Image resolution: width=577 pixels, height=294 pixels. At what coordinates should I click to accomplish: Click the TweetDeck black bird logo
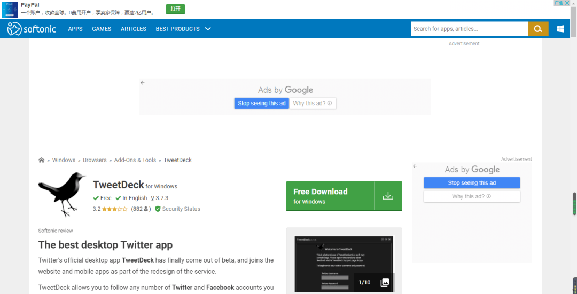[x=63, y=193]
